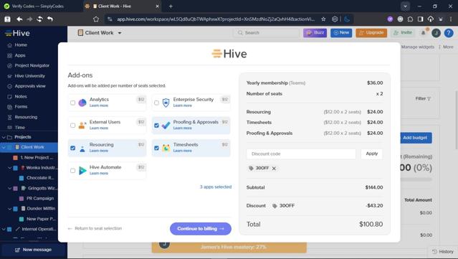Screen dimensions: 458x259
Task: Click the Invite button
Action: point(403,33)
